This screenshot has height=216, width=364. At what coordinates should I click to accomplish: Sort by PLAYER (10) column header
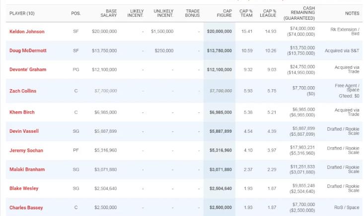coord(22,13)
